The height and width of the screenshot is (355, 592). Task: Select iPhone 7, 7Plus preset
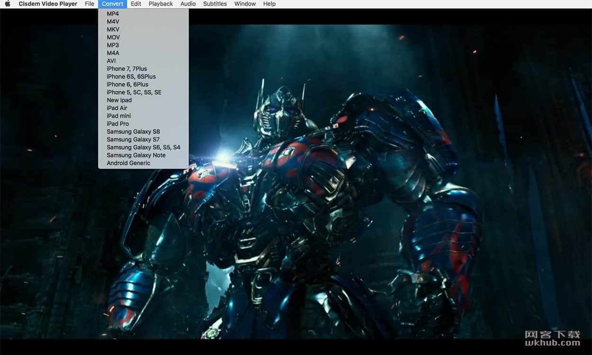[143, 69]
